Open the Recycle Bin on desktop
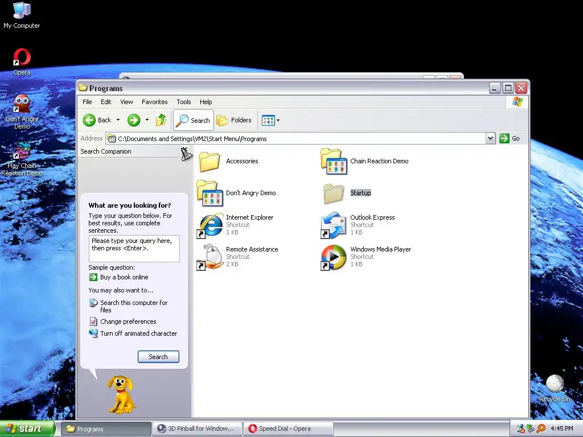 coord(555,388)
